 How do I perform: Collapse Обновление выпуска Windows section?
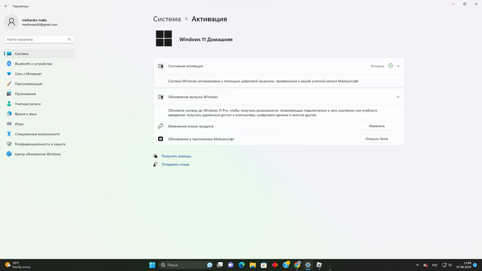point(398,97)
